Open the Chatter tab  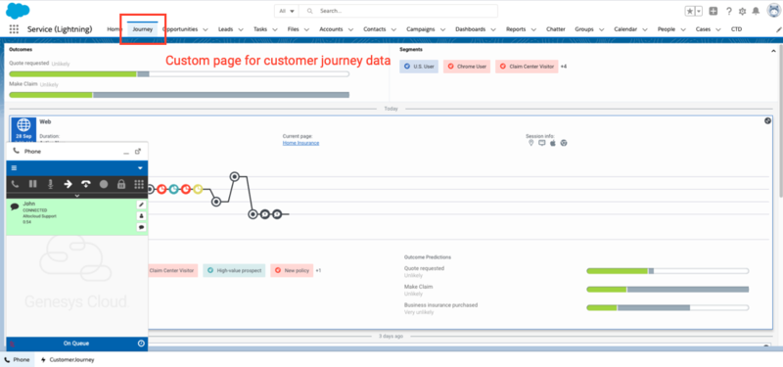[x=555, y=29]
